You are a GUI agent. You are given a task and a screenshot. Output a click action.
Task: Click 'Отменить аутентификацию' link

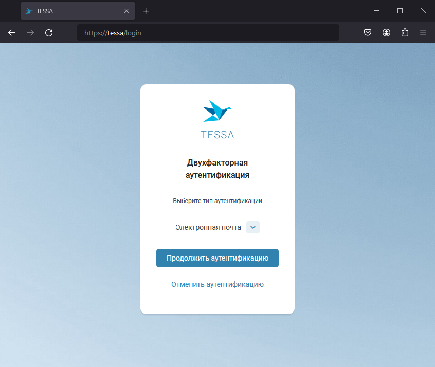pyautogui.click(x=217, y=284)
